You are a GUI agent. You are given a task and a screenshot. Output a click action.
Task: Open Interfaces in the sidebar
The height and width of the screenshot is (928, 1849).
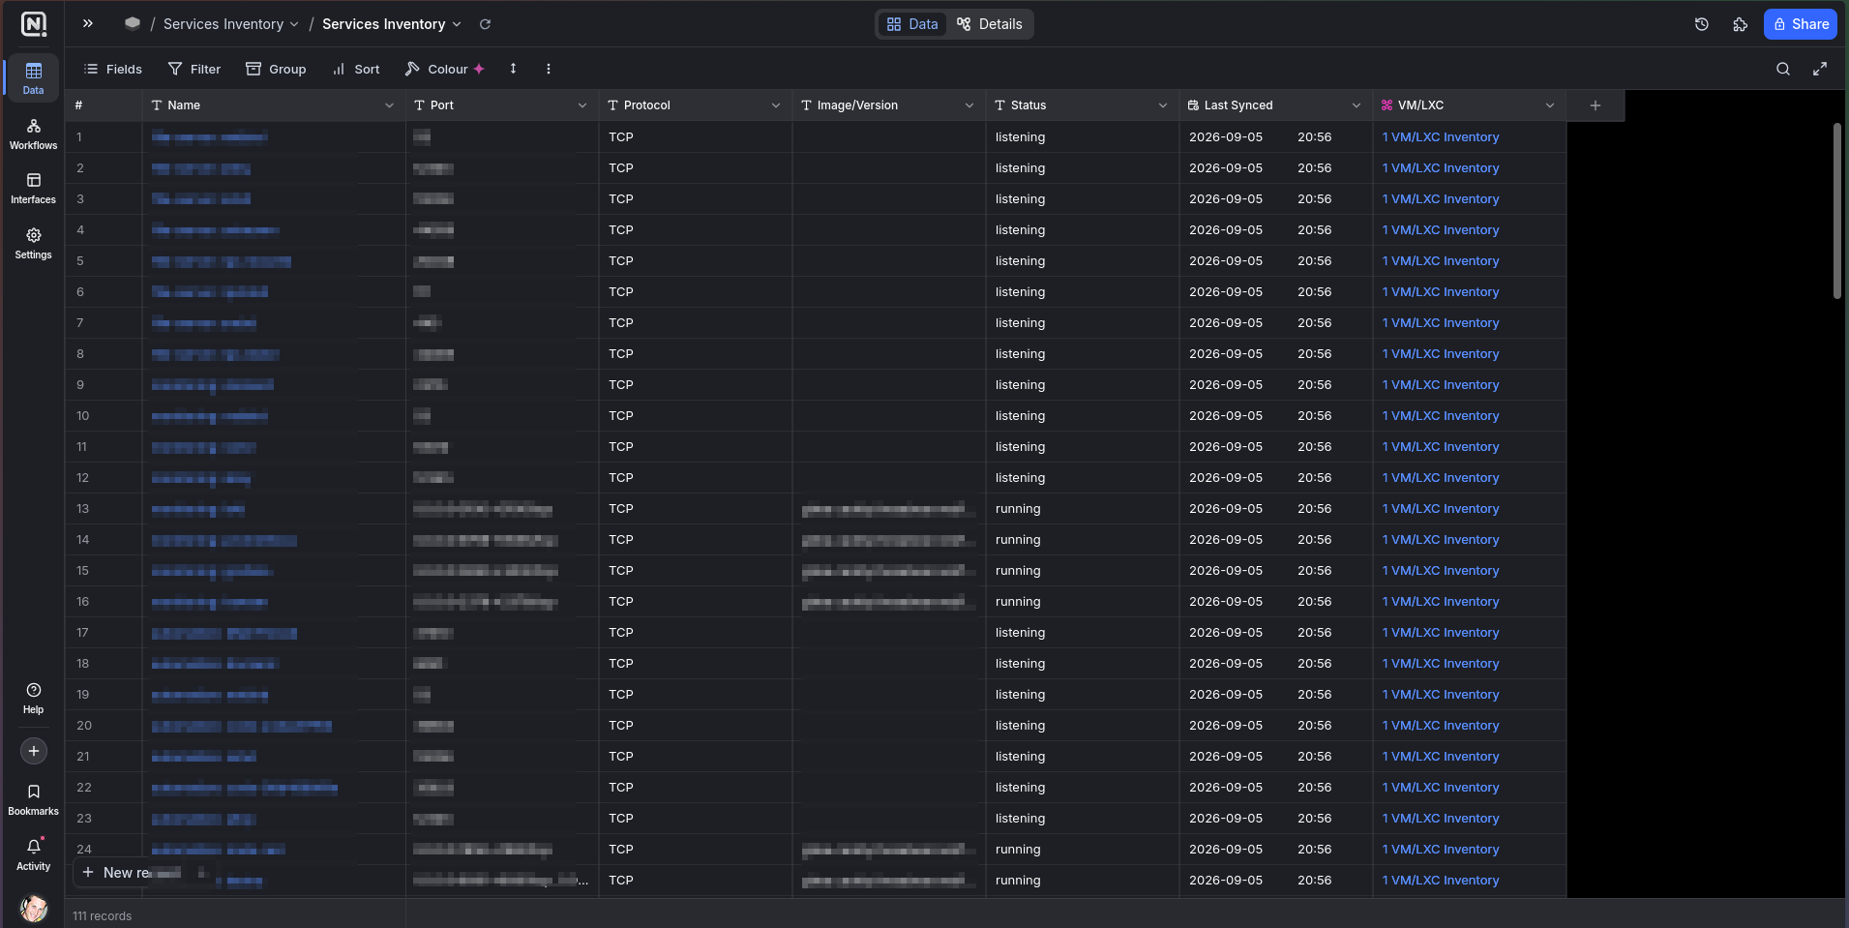34,189
